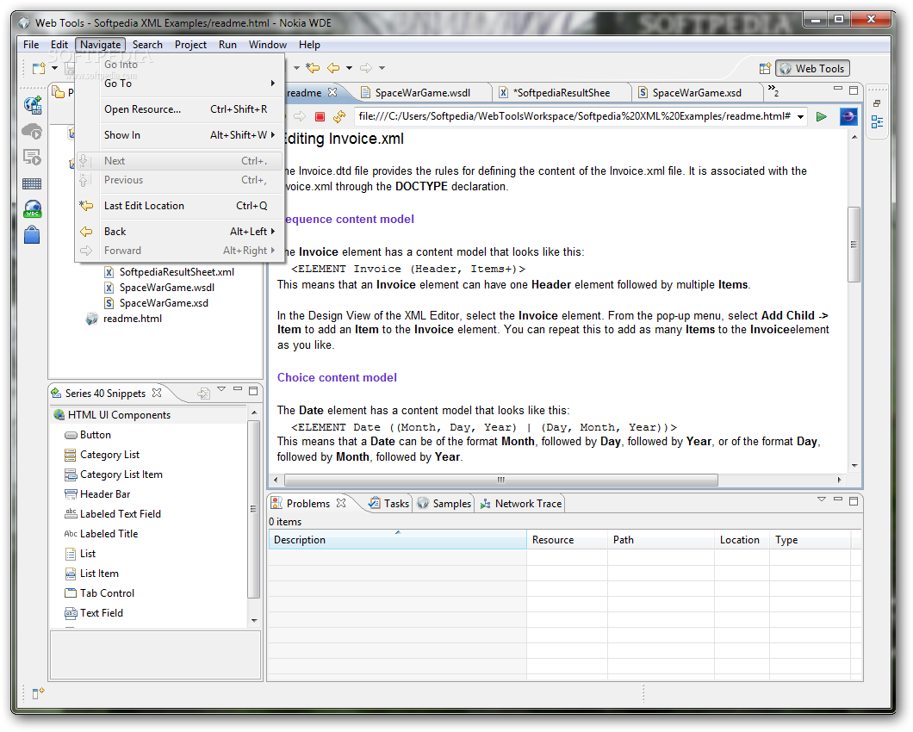Open the Problems view menu triangle

pos(822,499)
